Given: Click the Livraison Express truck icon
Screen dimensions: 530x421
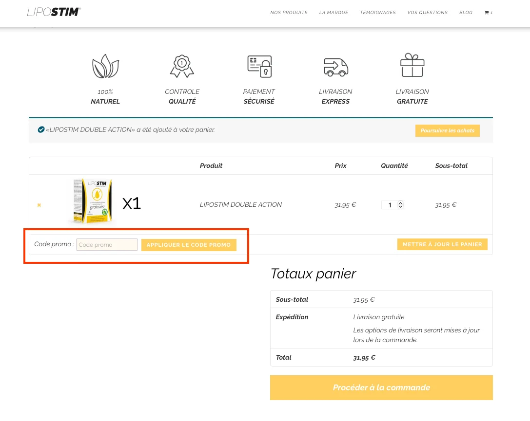Looking at the screenshot, I should [x=335, y=67].
